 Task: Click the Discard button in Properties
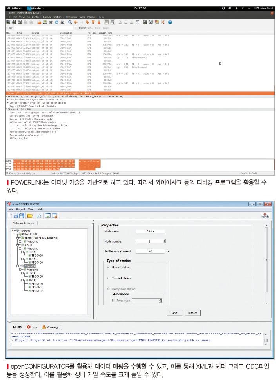click(193, 313)
